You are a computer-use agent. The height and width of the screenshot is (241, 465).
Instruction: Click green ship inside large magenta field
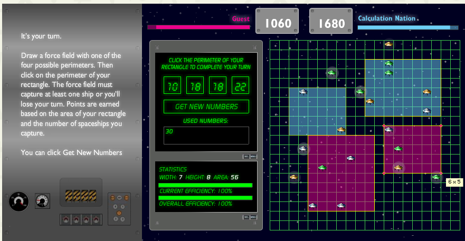pos(322,168)
